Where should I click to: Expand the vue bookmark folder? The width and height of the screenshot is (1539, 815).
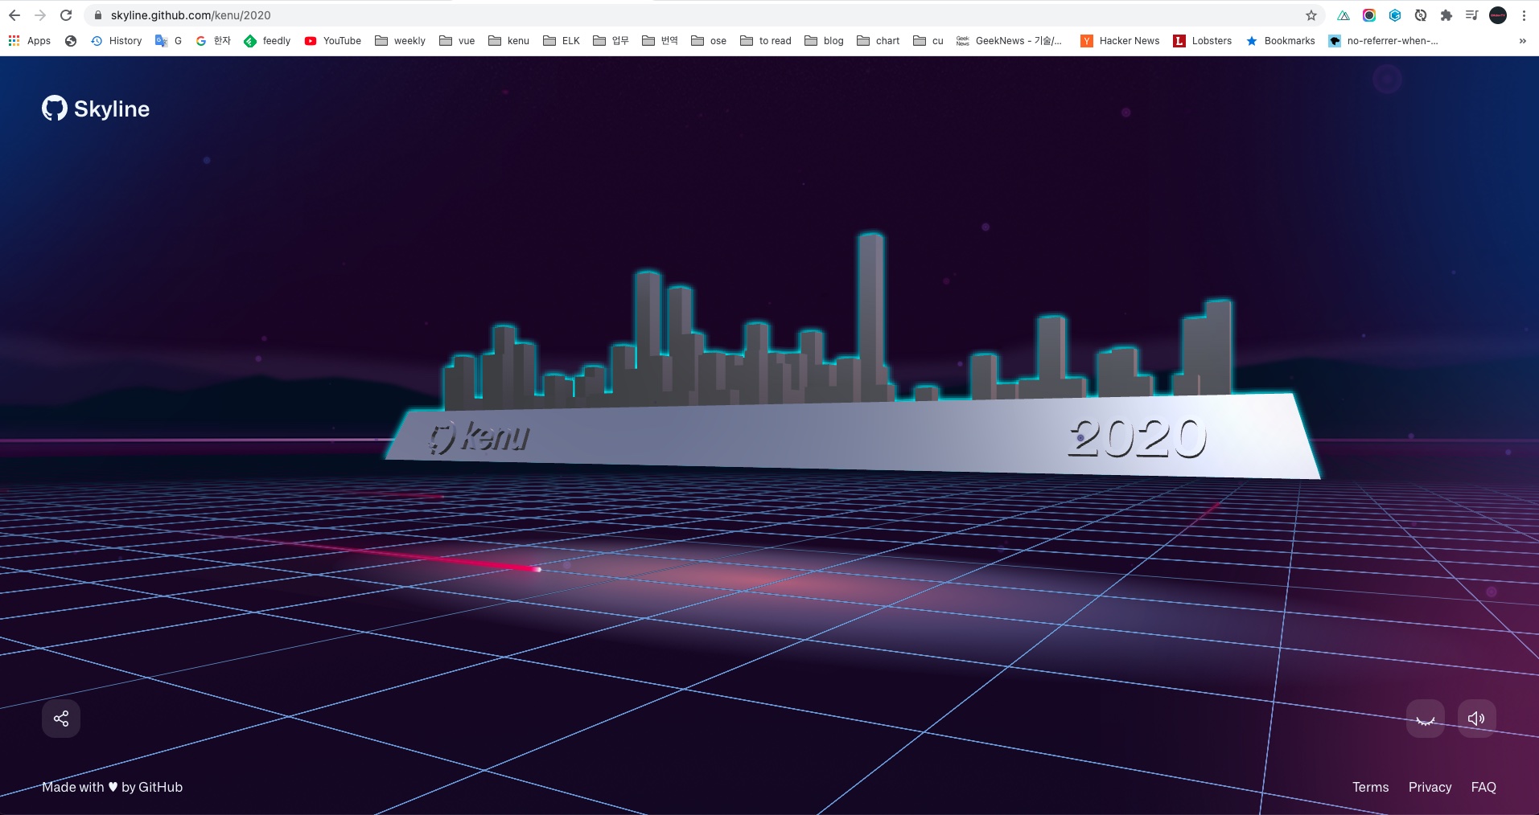click(457, 41)
